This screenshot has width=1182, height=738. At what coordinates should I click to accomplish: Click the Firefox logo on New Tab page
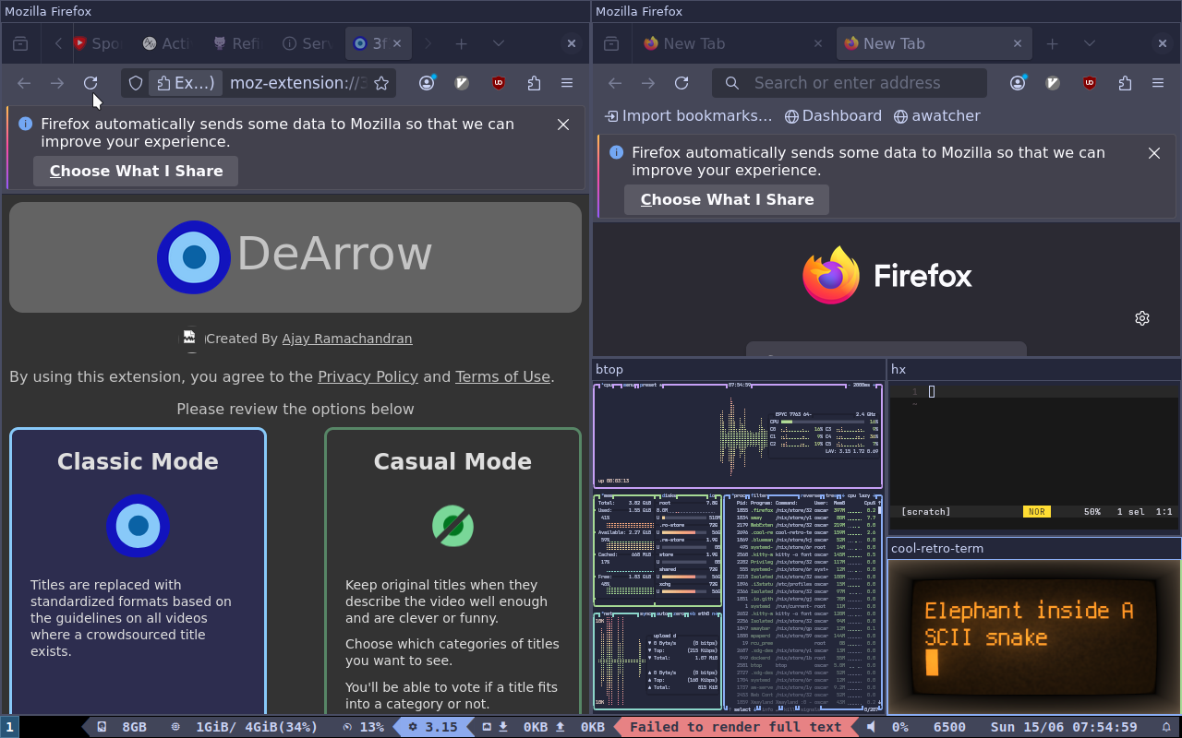(x=886, y=275)
